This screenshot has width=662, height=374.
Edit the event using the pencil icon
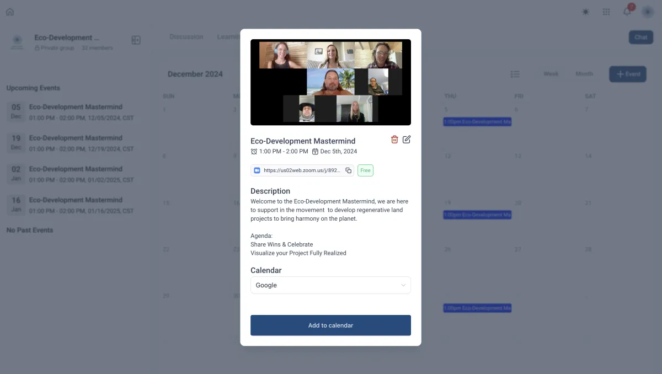pos(407,140)
